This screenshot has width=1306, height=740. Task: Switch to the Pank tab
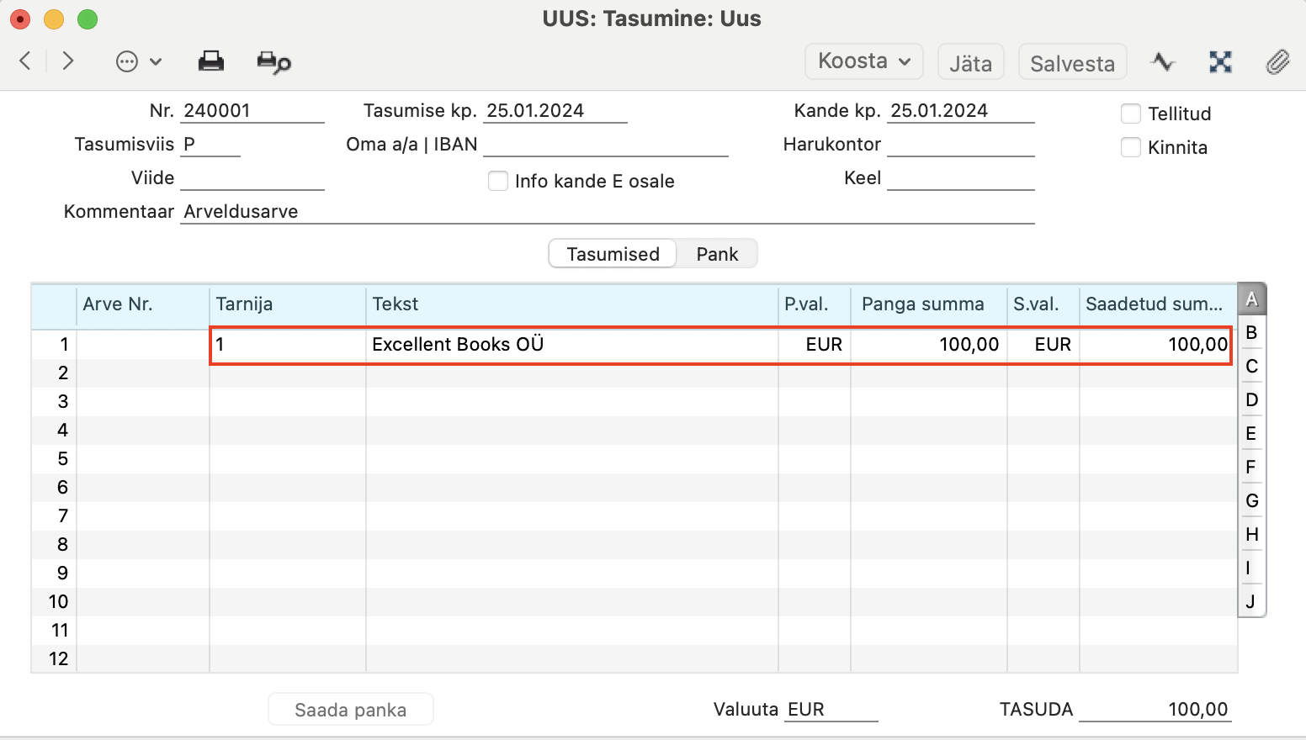point(717,254)
